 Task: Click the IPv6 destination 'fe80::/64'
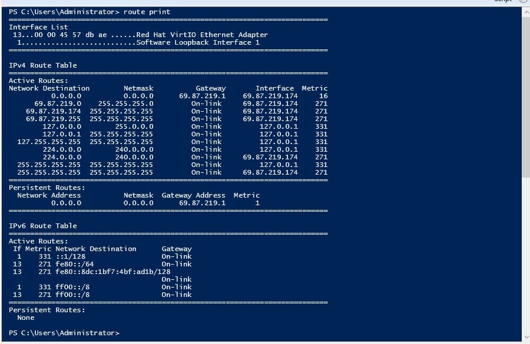(x=74, y=264)
